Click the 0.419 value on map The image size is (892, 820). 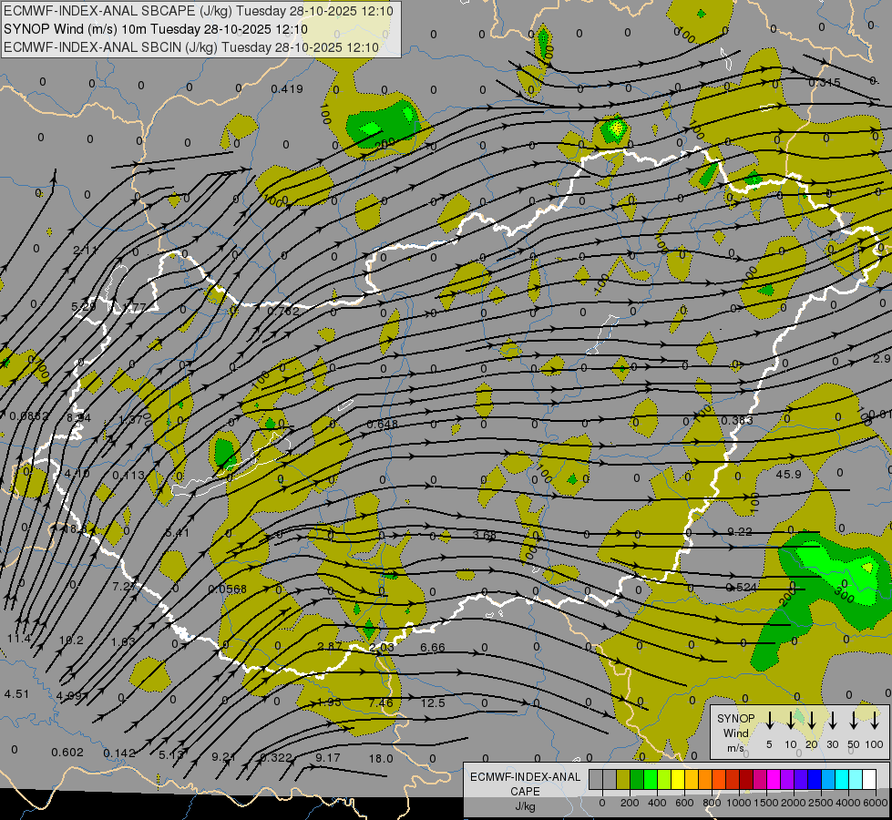(287, 88)
